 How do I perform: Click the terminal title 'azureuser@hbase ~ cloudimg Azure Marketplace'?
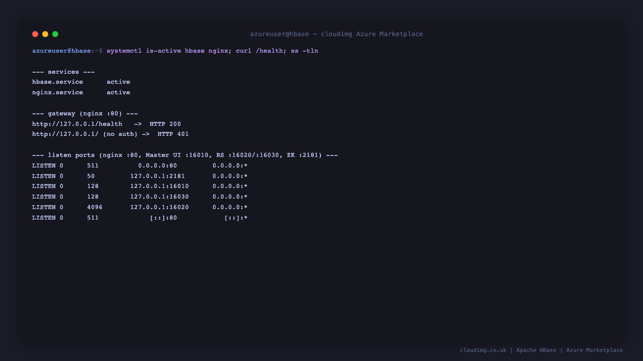tap(337, 34)
